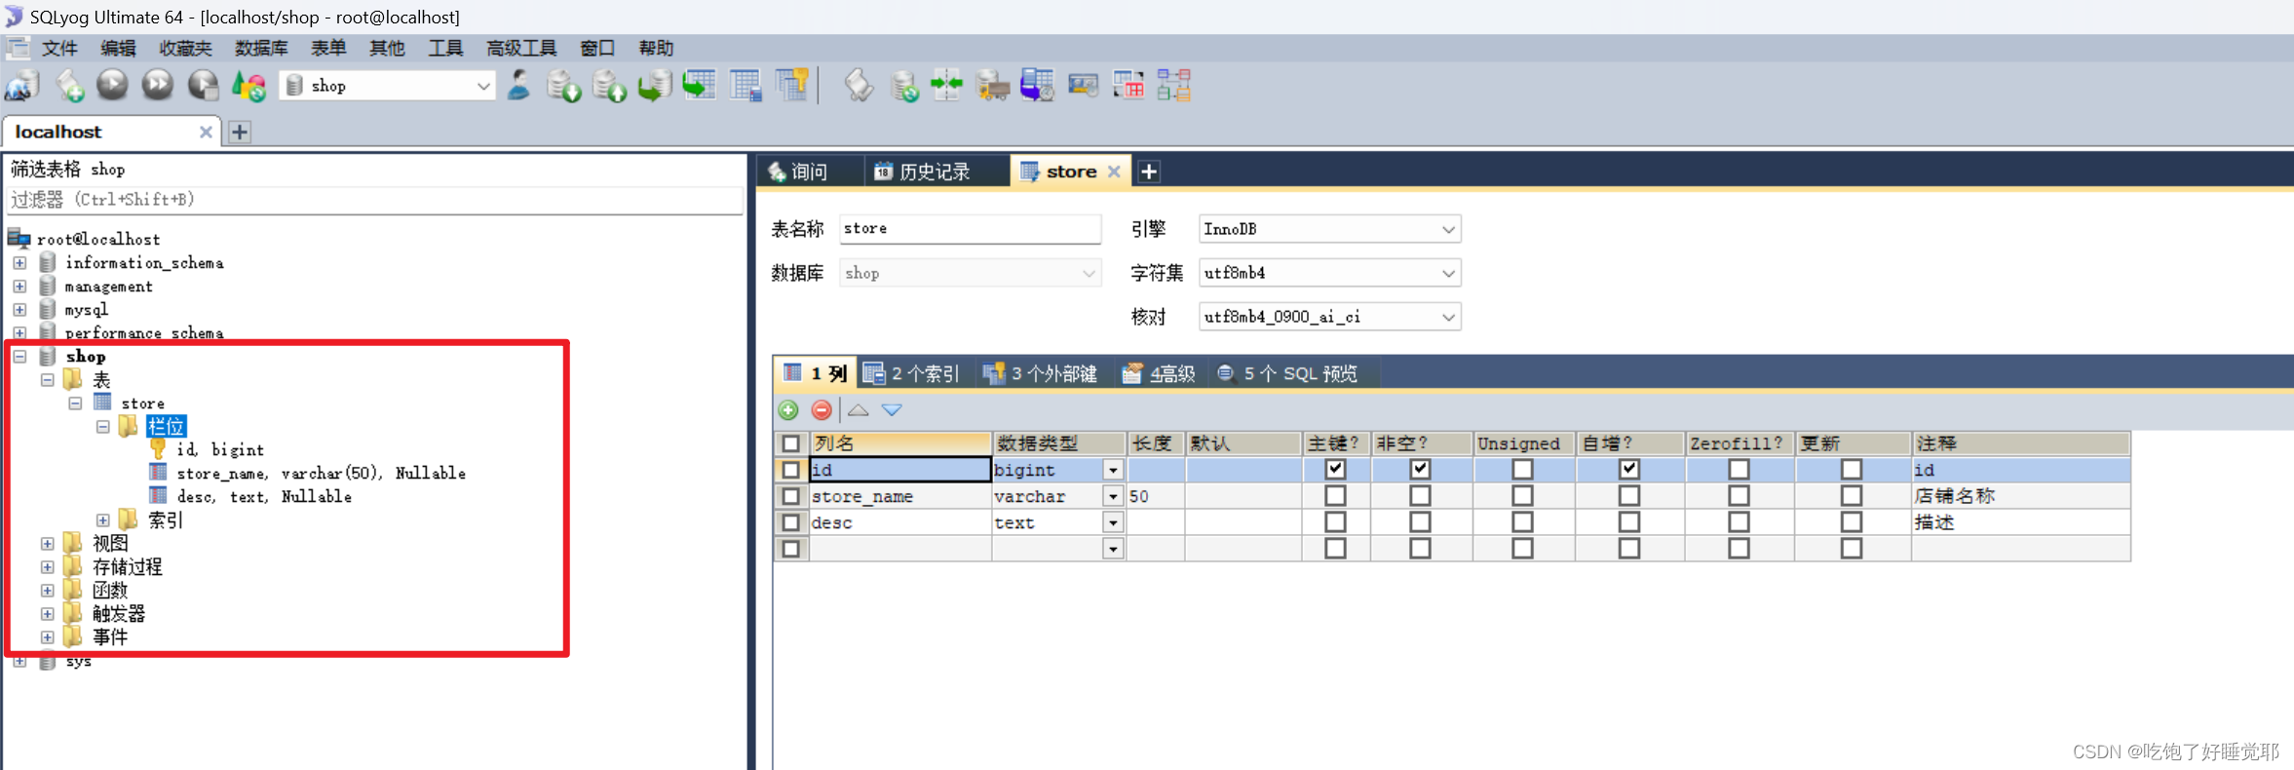Disable auto-increment checkbox for id
Viewport: 2294px width, 770px height.
[x=1628, y=469]
